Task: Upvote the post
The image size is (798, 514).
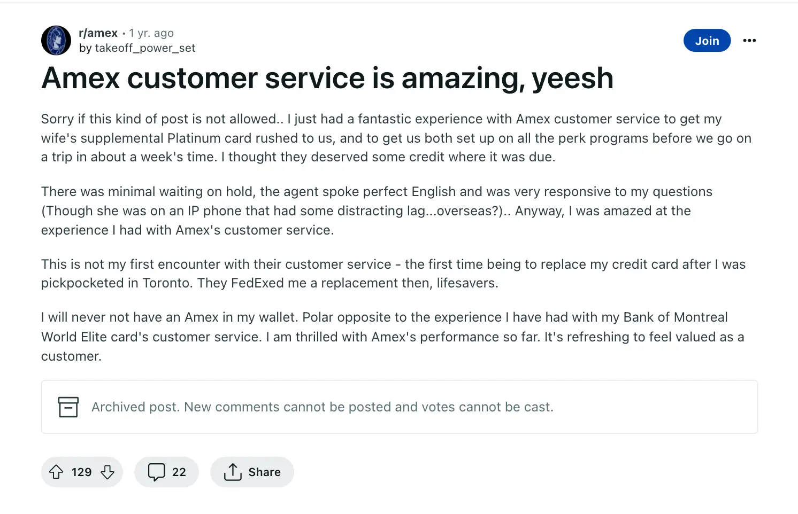Action: (57, 472)
